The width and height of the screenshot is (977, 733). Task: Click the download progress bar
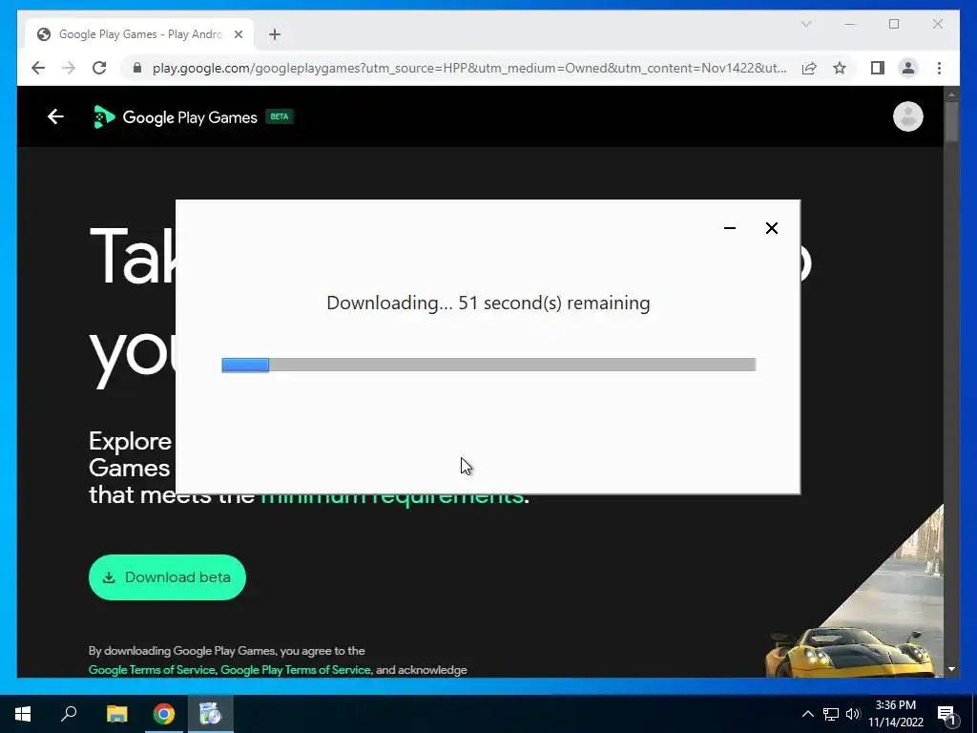pos(488,365)
